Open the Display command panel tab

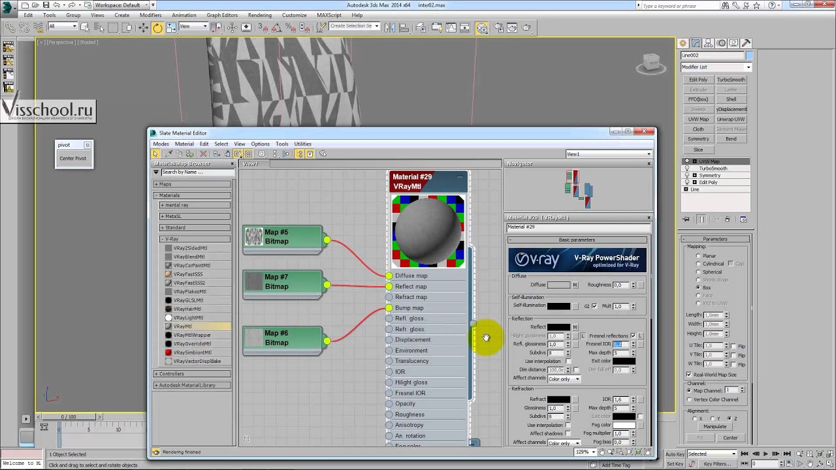[x=733, y=42]
